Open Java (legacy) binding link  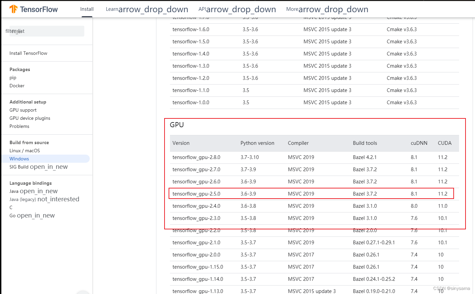click(x=44, y=199)
